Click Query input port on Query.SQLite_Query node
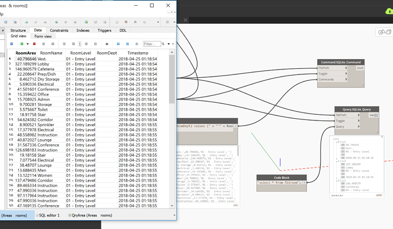 [x=347, y=127]
